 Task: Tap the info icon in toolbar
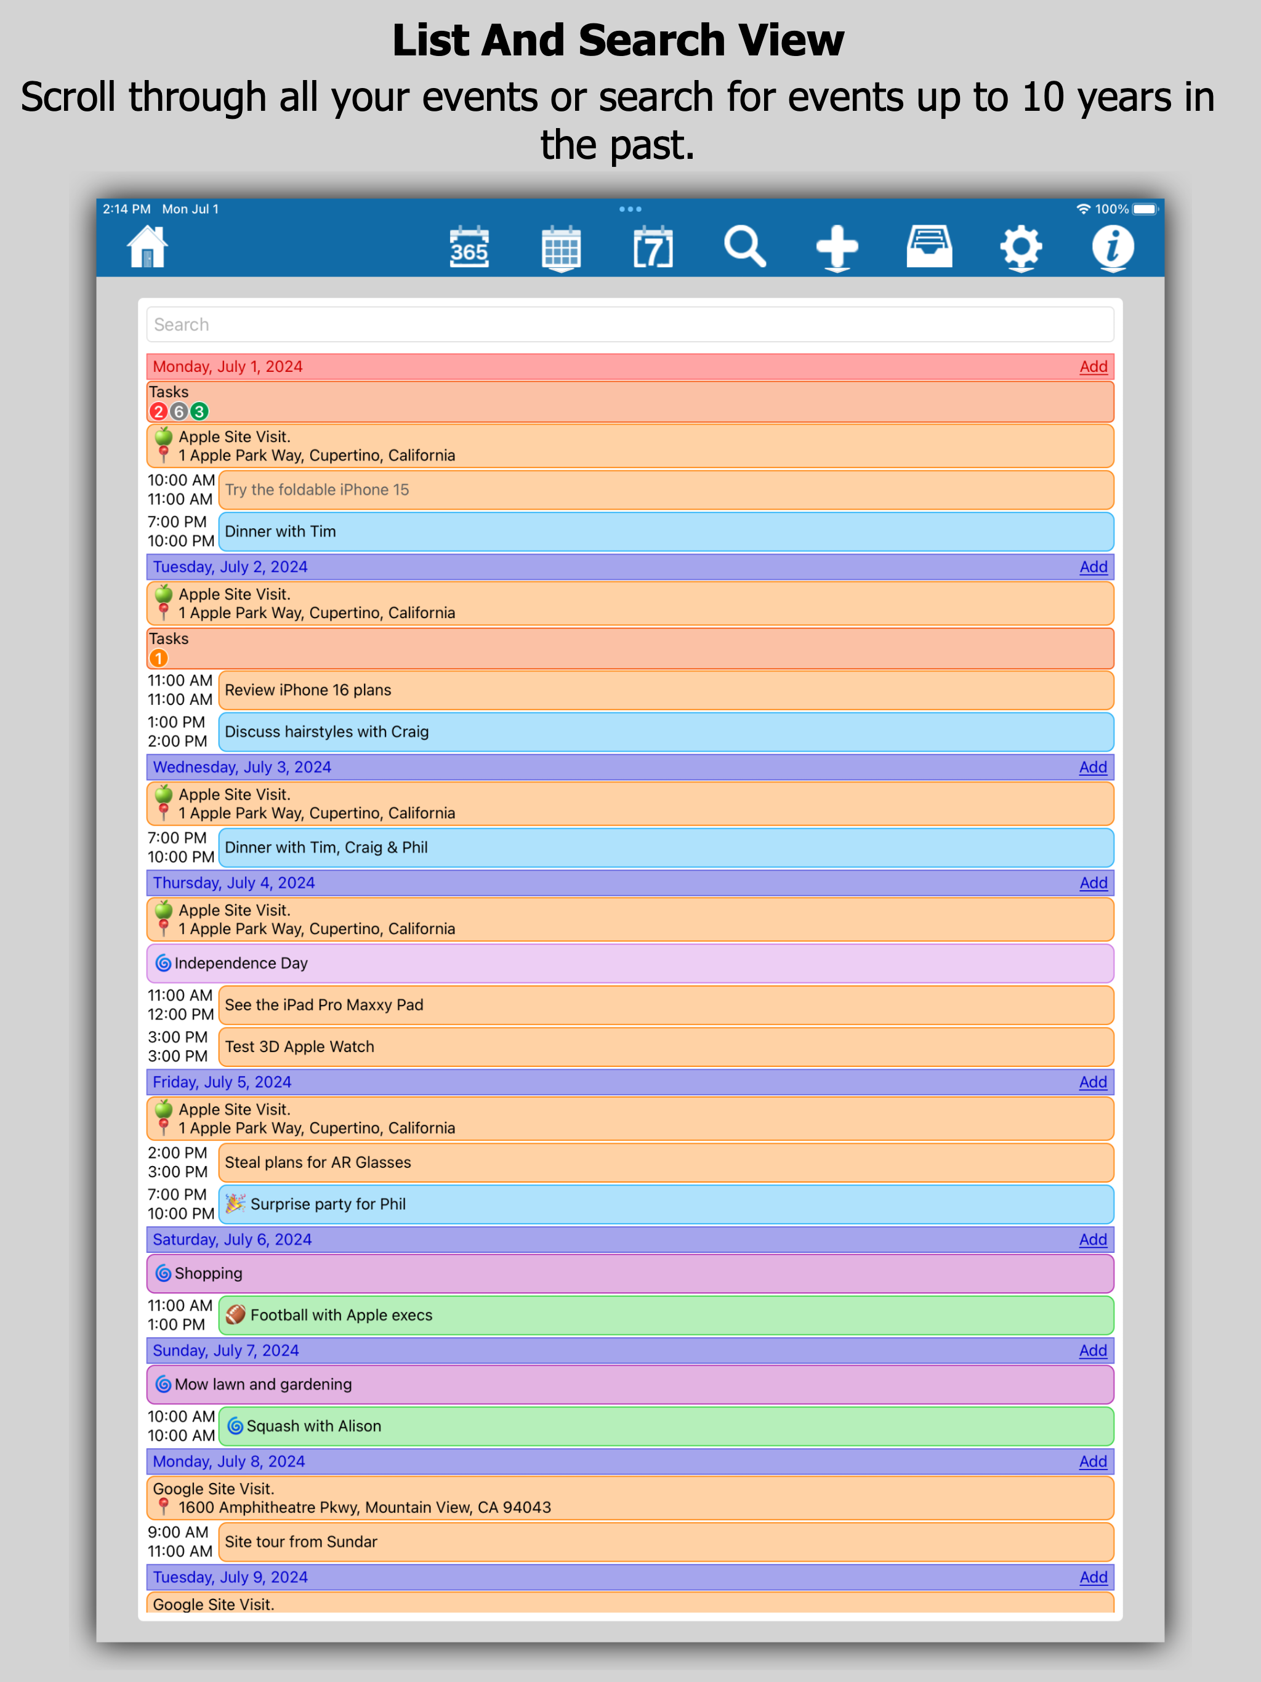[1113, 247]
